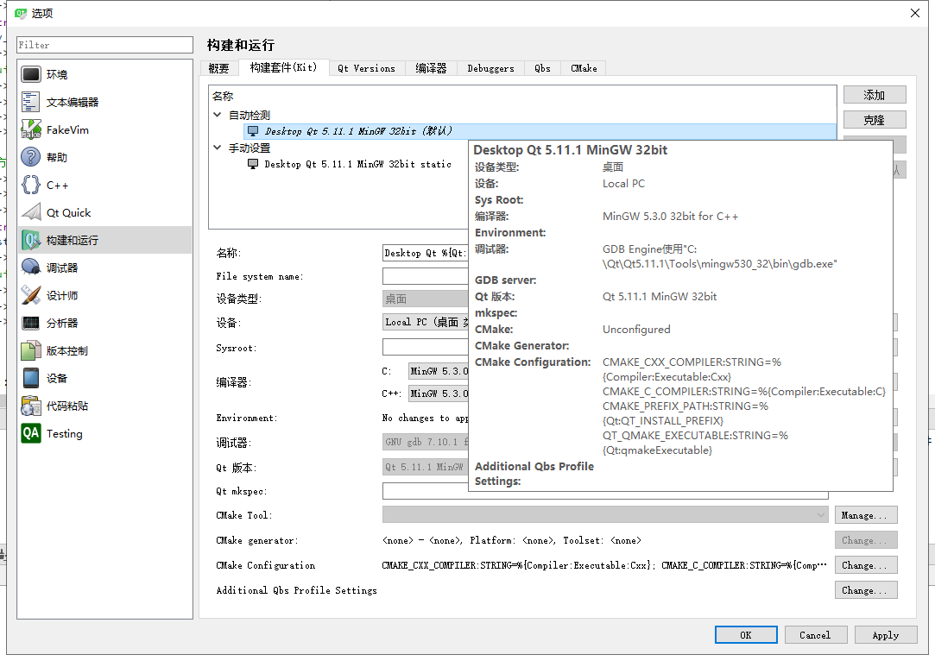
Task: Click the 克隆 button
Action: coord(875,120)
